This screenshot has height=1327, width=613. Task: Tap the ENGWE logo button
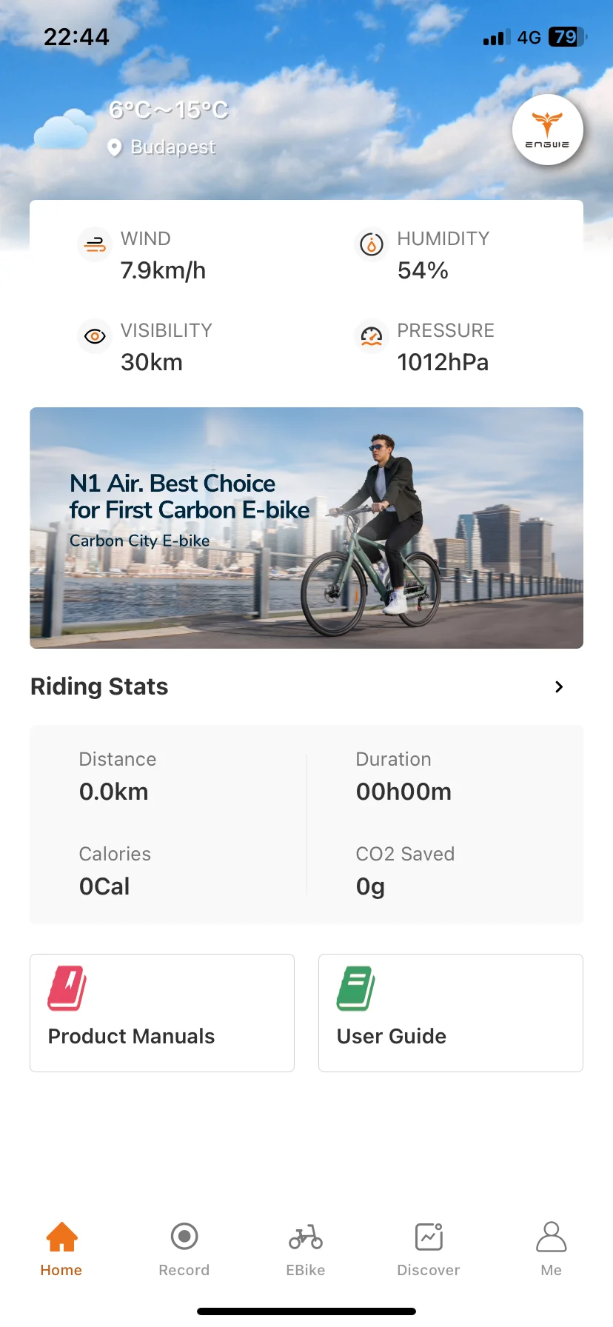point(547,130)
